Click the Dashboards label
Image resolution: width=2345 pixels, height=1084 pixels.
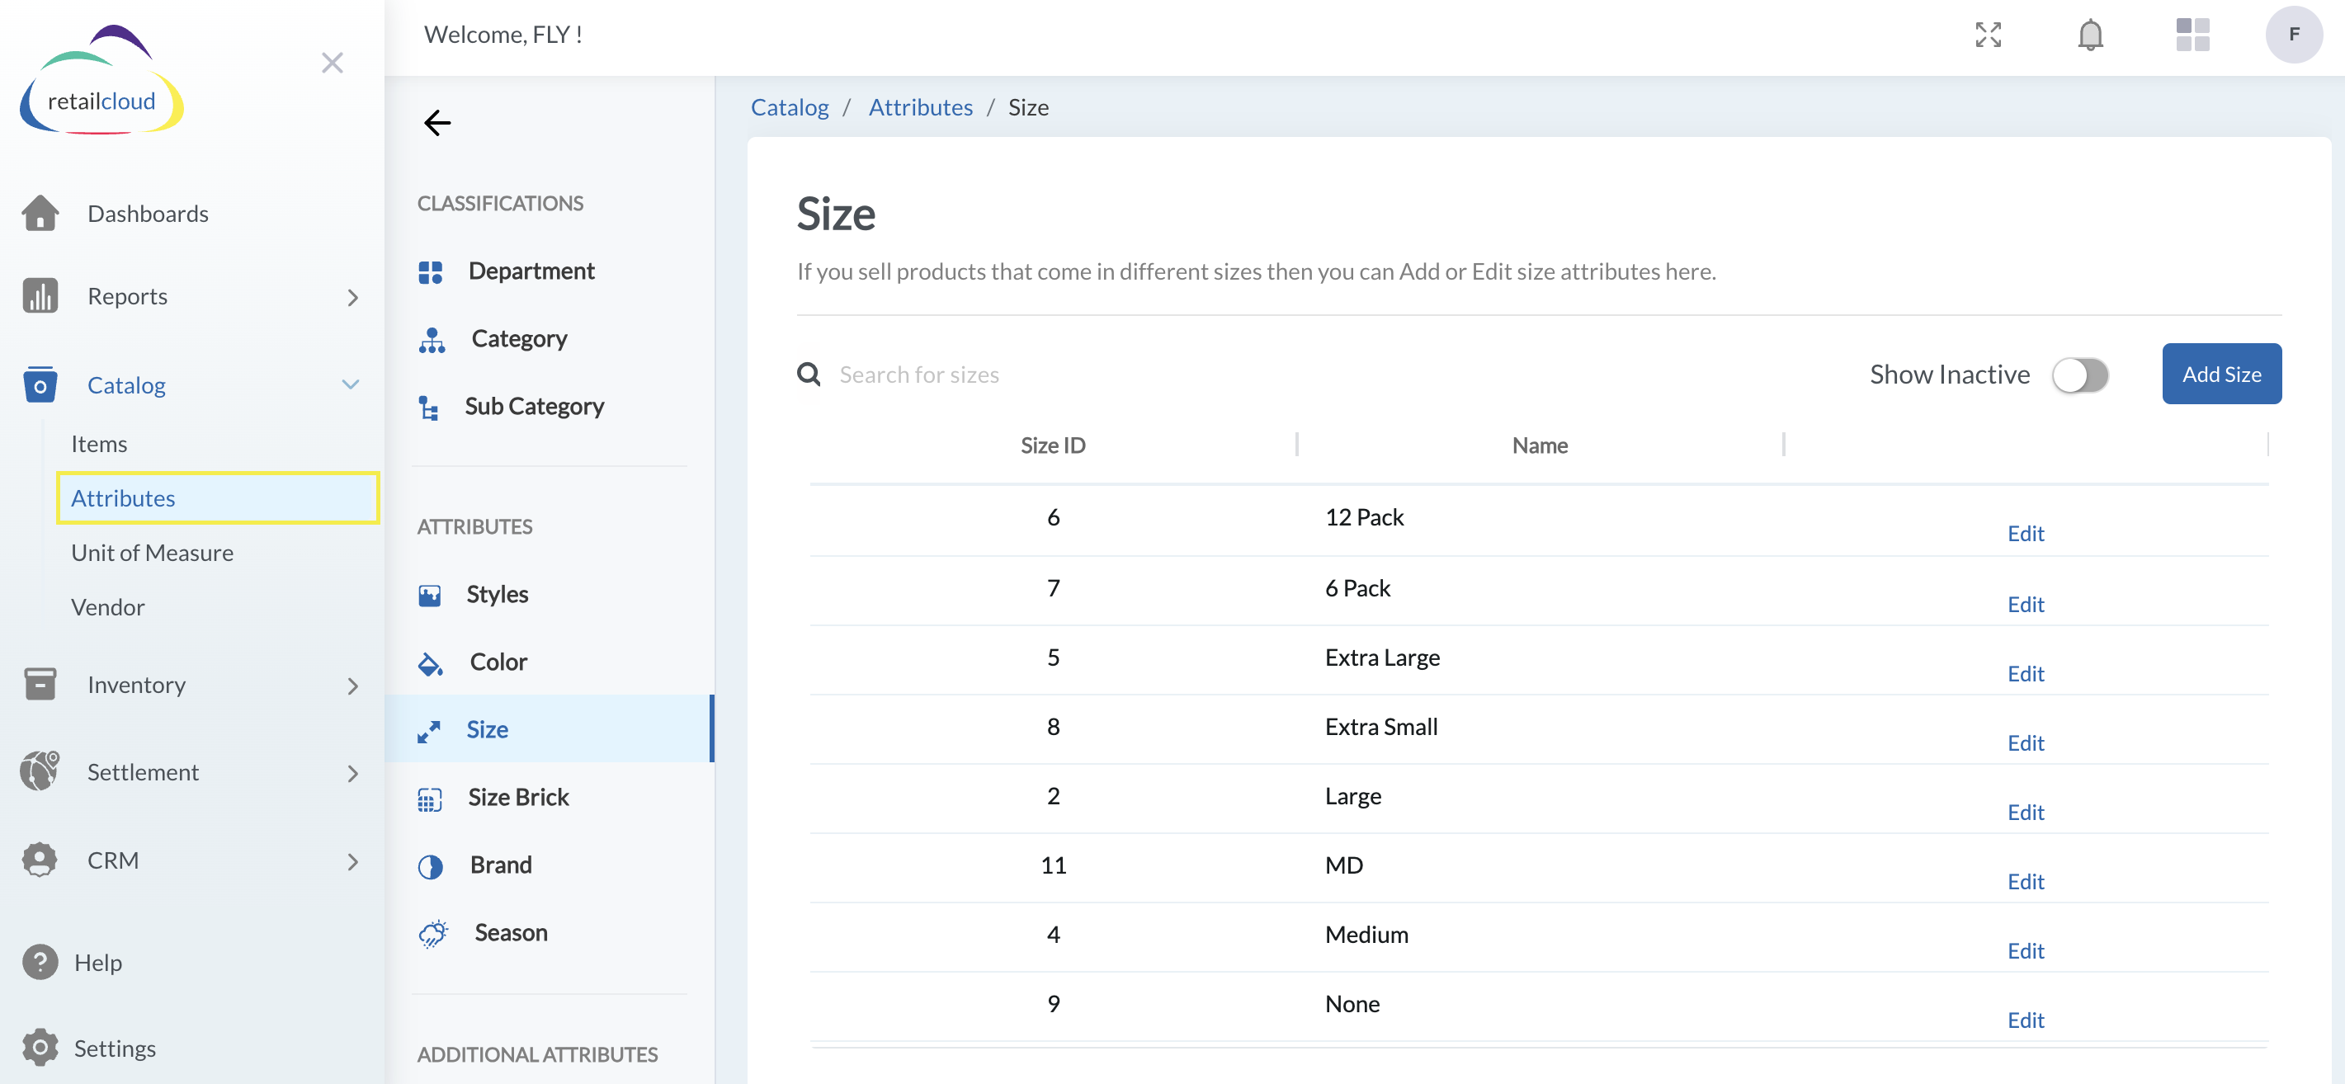tap(148, 213)
